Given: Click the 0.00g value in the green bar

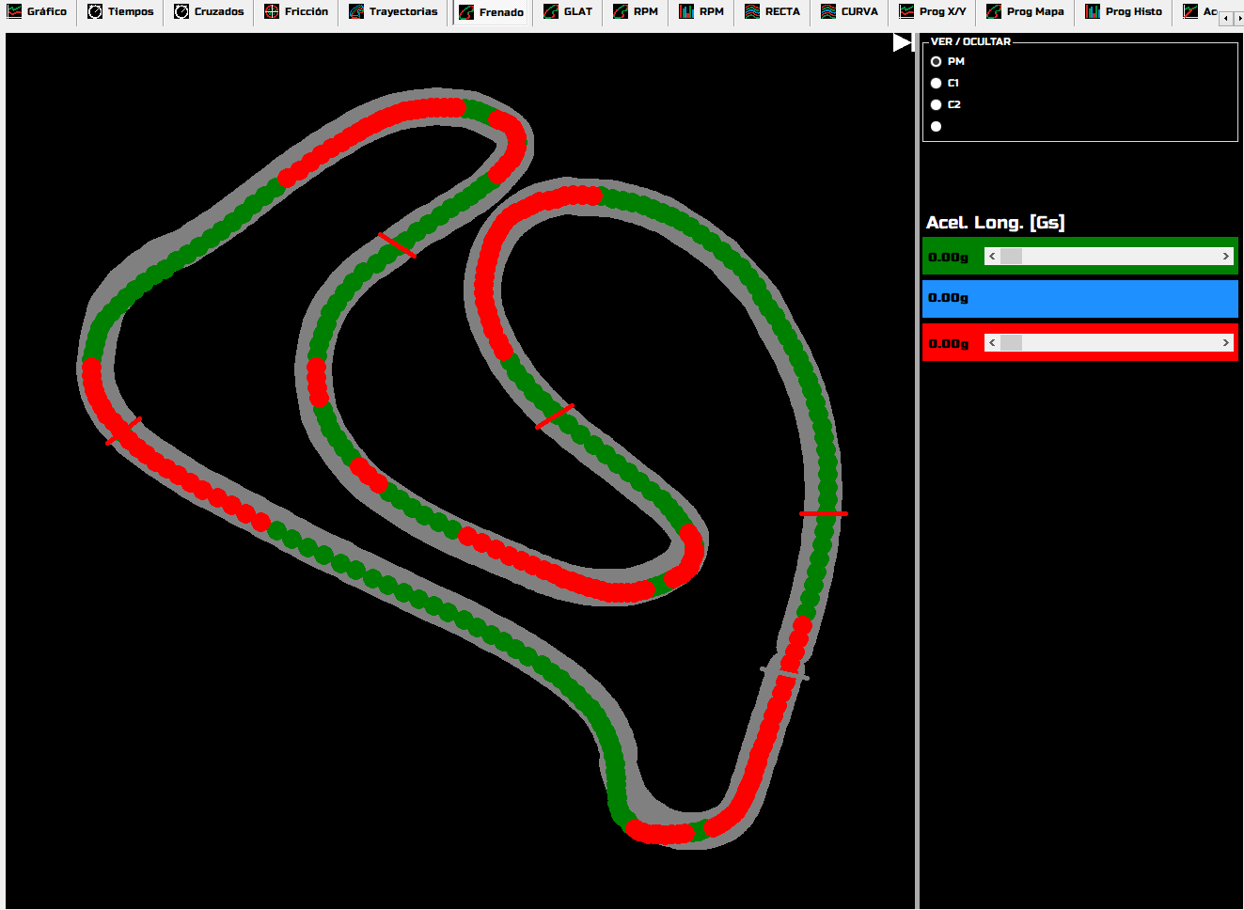Looking at the screenshot, I should [948, 257].
